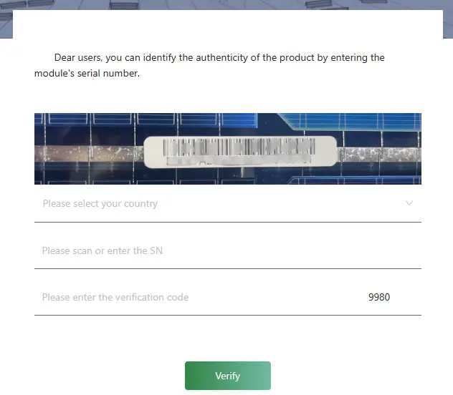Focus the 'Please scan or enter the SN' field

(x=228, y=250)
